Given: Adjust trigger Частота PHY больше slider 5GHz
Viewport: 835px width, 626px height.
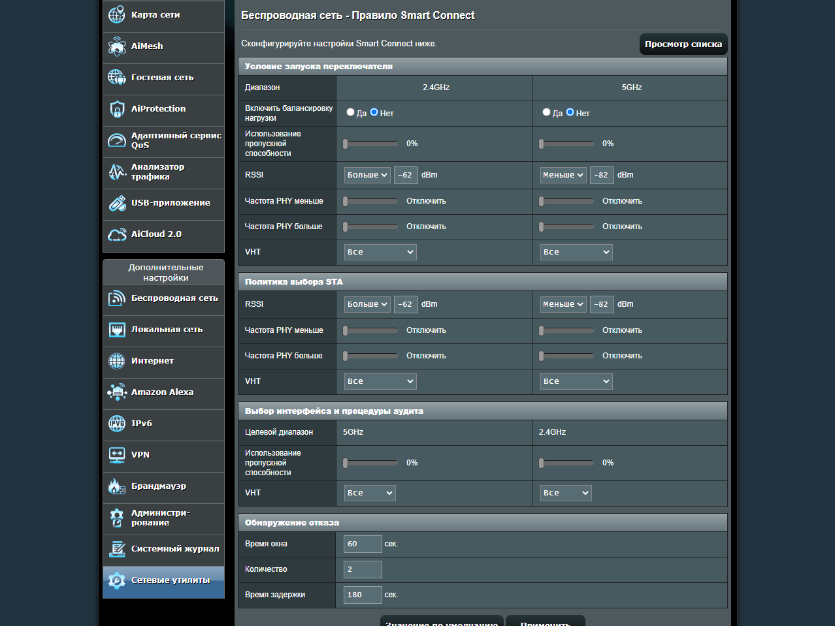Looking at the screenshot, I should (566, 227).
